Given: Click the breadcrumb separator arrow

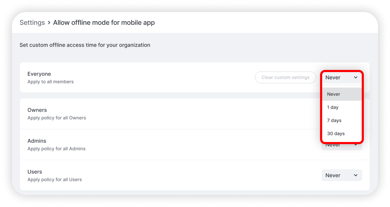Looking at the screenshot, I should [x=49, y=23].
